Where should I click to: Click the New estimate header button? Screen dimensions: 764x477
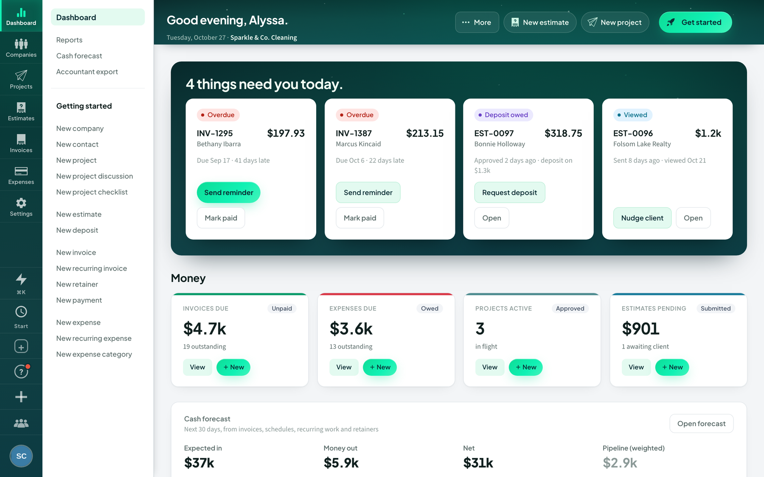(540, 22)
